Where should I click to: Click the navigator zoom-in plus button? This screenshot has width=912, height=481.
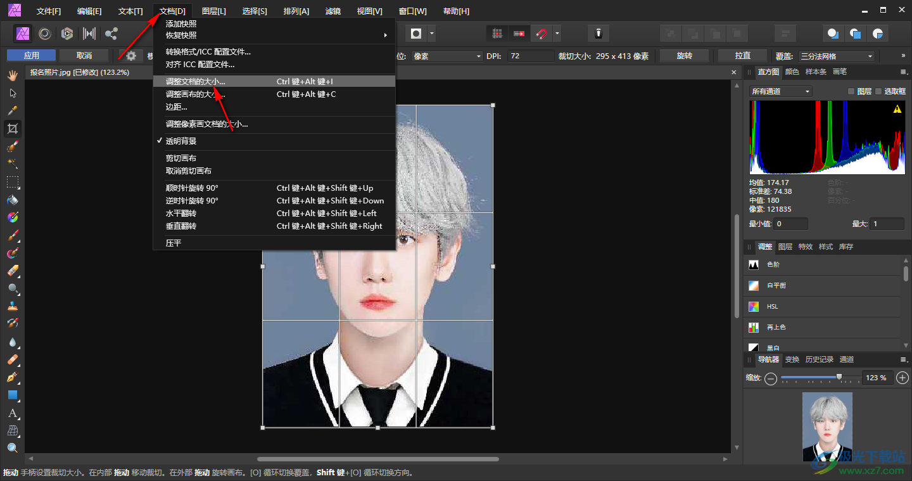903,378
